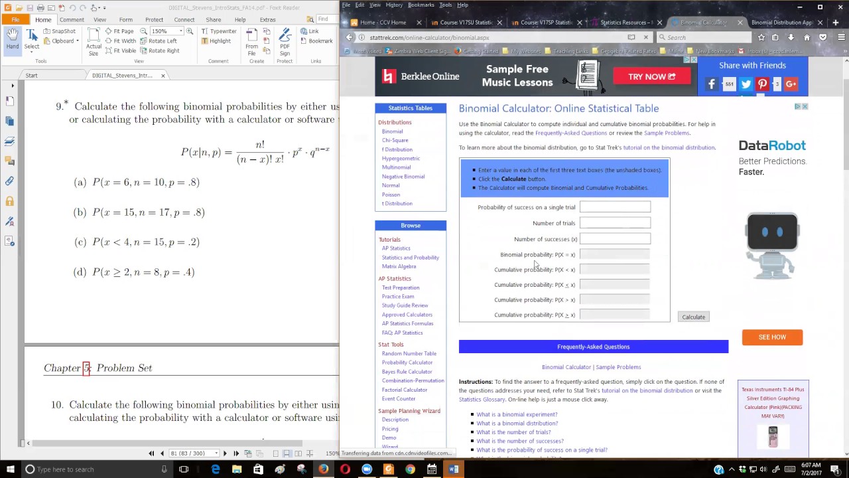Open the File tab in Foxit Reader
This screenshot has width=849, height=478.
pos(15,20)
